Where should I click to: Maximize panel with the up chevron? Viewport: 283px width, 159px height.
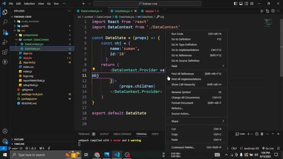coord(273,134)
